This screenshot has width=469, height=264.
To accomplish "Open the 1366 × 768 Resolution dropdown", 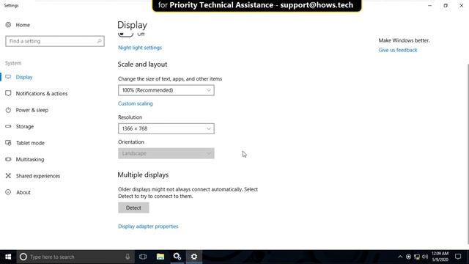I will pos(166,129).
